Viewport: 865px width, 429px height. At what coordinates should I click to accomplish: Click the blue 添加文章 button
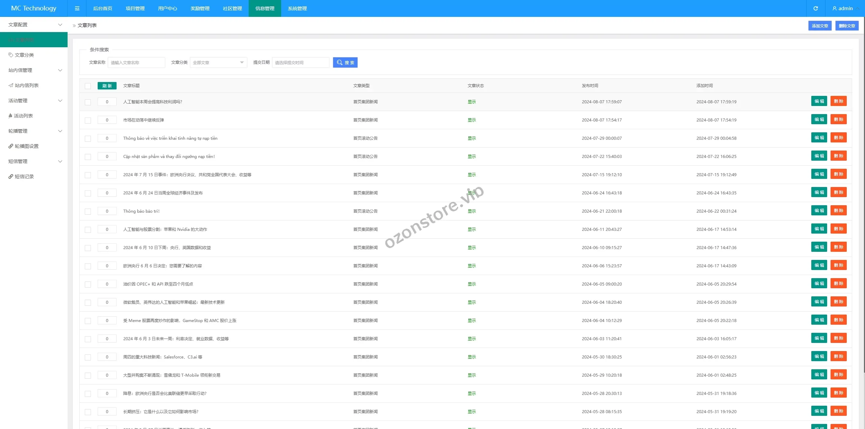click(x=820, y=26)
